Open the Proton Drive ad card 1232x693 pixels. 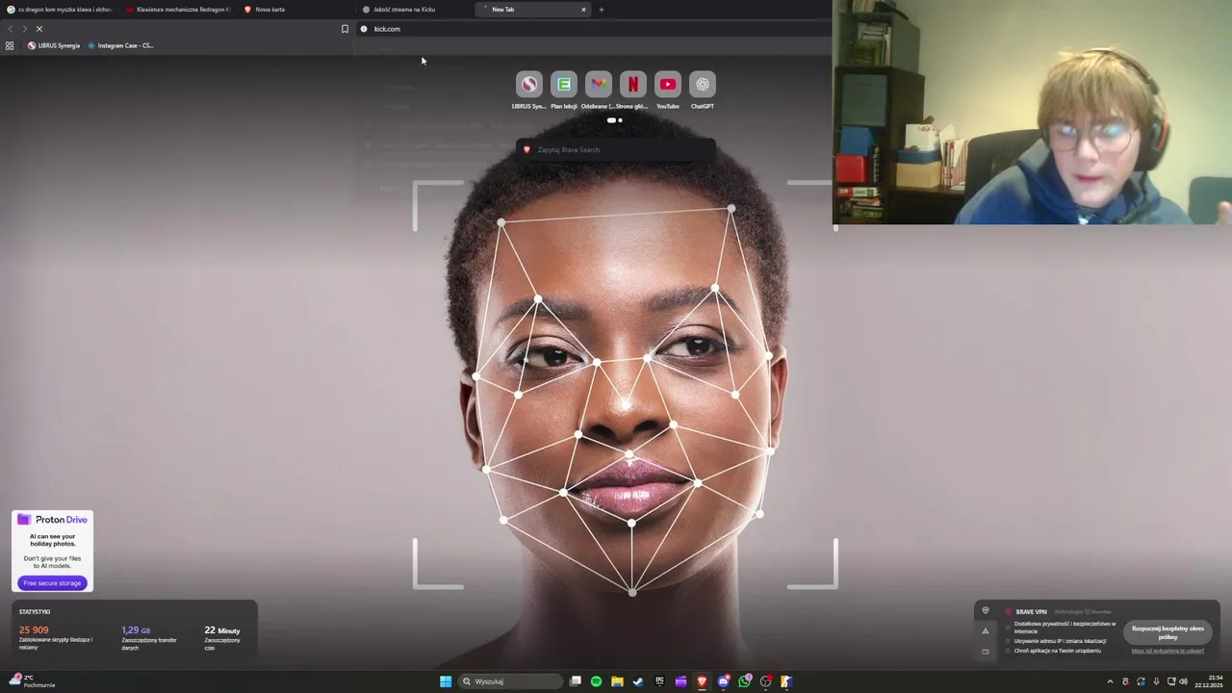tap(52, 551)
